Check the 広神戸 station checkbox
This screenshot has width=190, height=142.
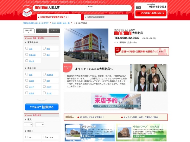click(44, 86)
